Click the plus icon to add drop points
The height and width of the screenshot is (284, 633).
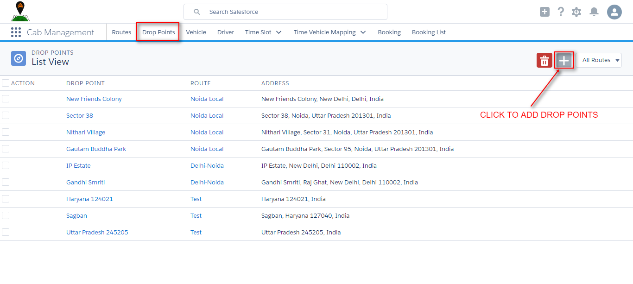click(x=564, y=60)
